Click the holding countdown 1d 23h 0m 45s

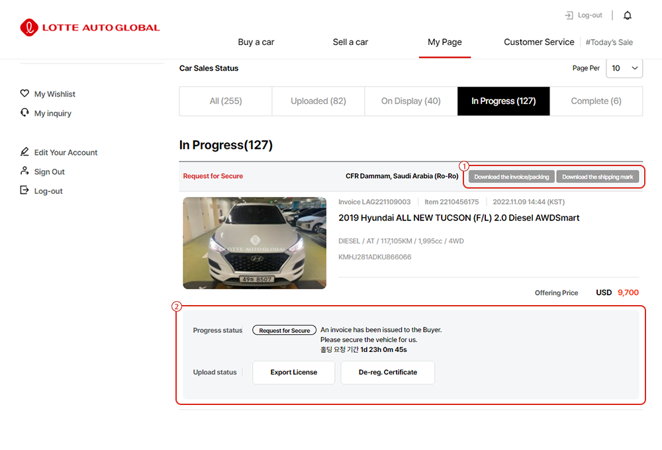[x=383, y=349]
